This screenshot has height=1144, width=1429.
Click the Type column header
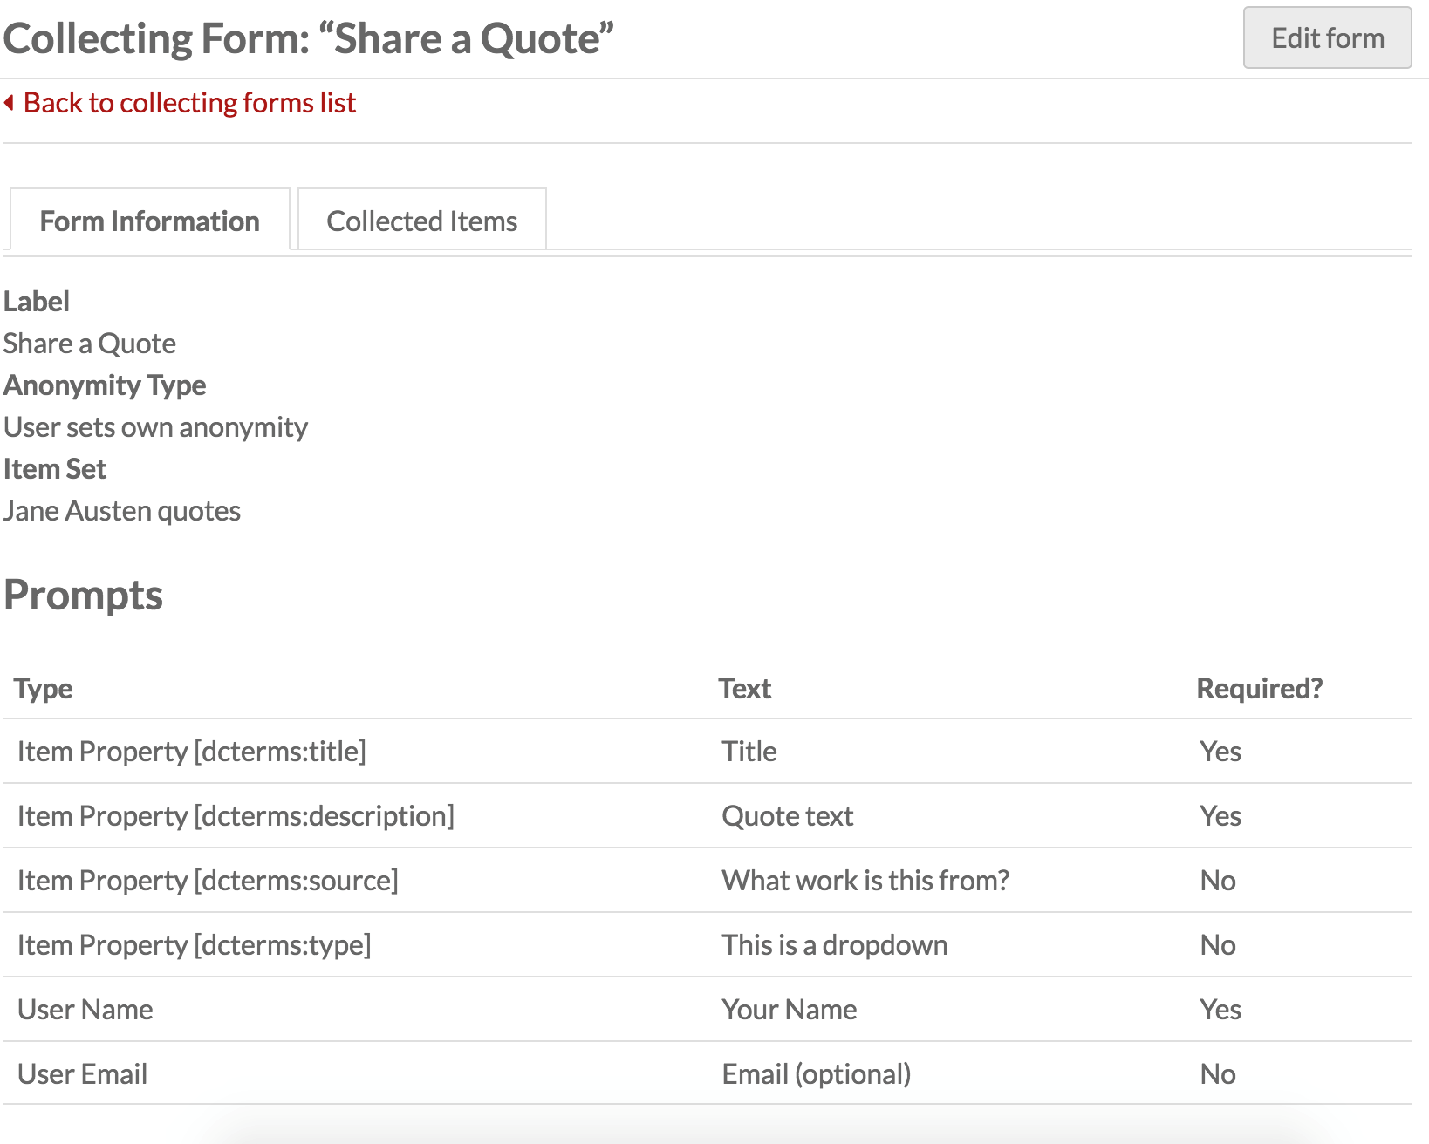pyautogui.click(x=44, y=689)
